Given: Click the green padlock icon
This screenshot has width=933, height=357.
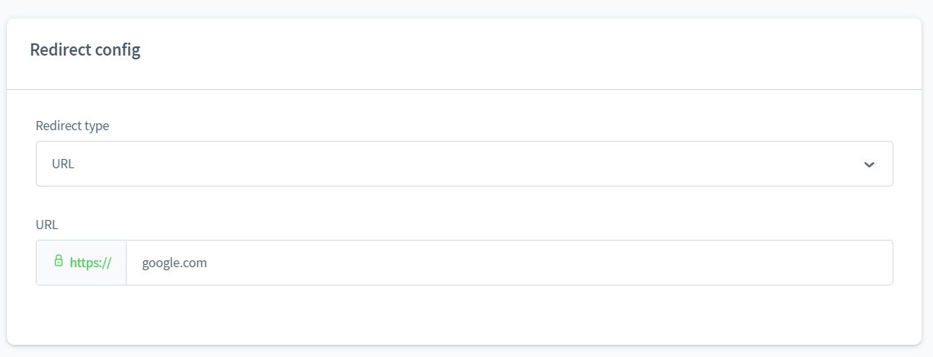Looking at the screenshot, I should [x=59, y=261].
